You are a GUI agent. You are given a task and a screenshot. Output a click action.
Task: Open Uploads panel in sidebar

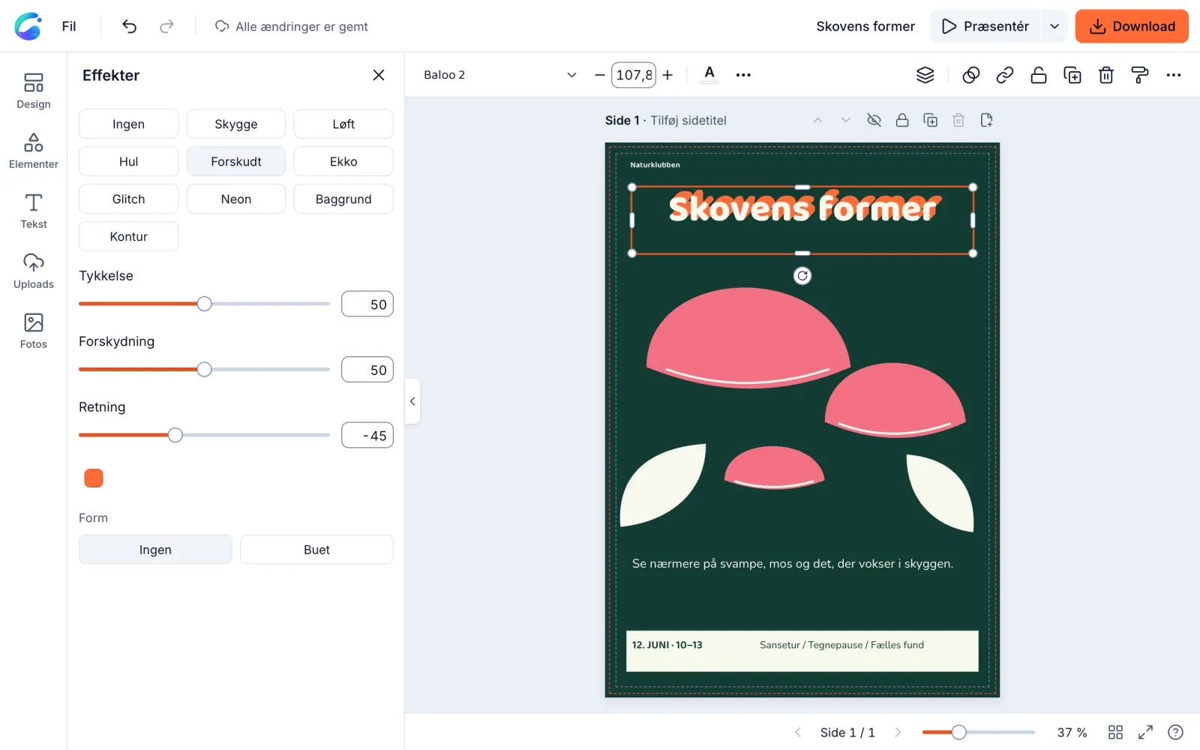coord(34,271)
